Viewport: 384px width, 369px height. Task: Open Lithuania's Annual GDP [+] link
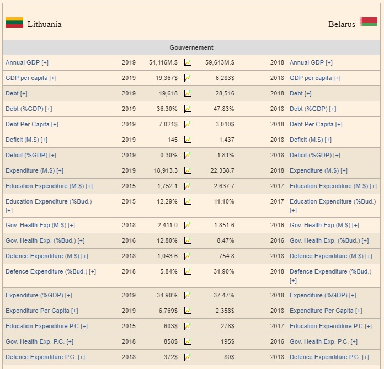pos(27,63)
